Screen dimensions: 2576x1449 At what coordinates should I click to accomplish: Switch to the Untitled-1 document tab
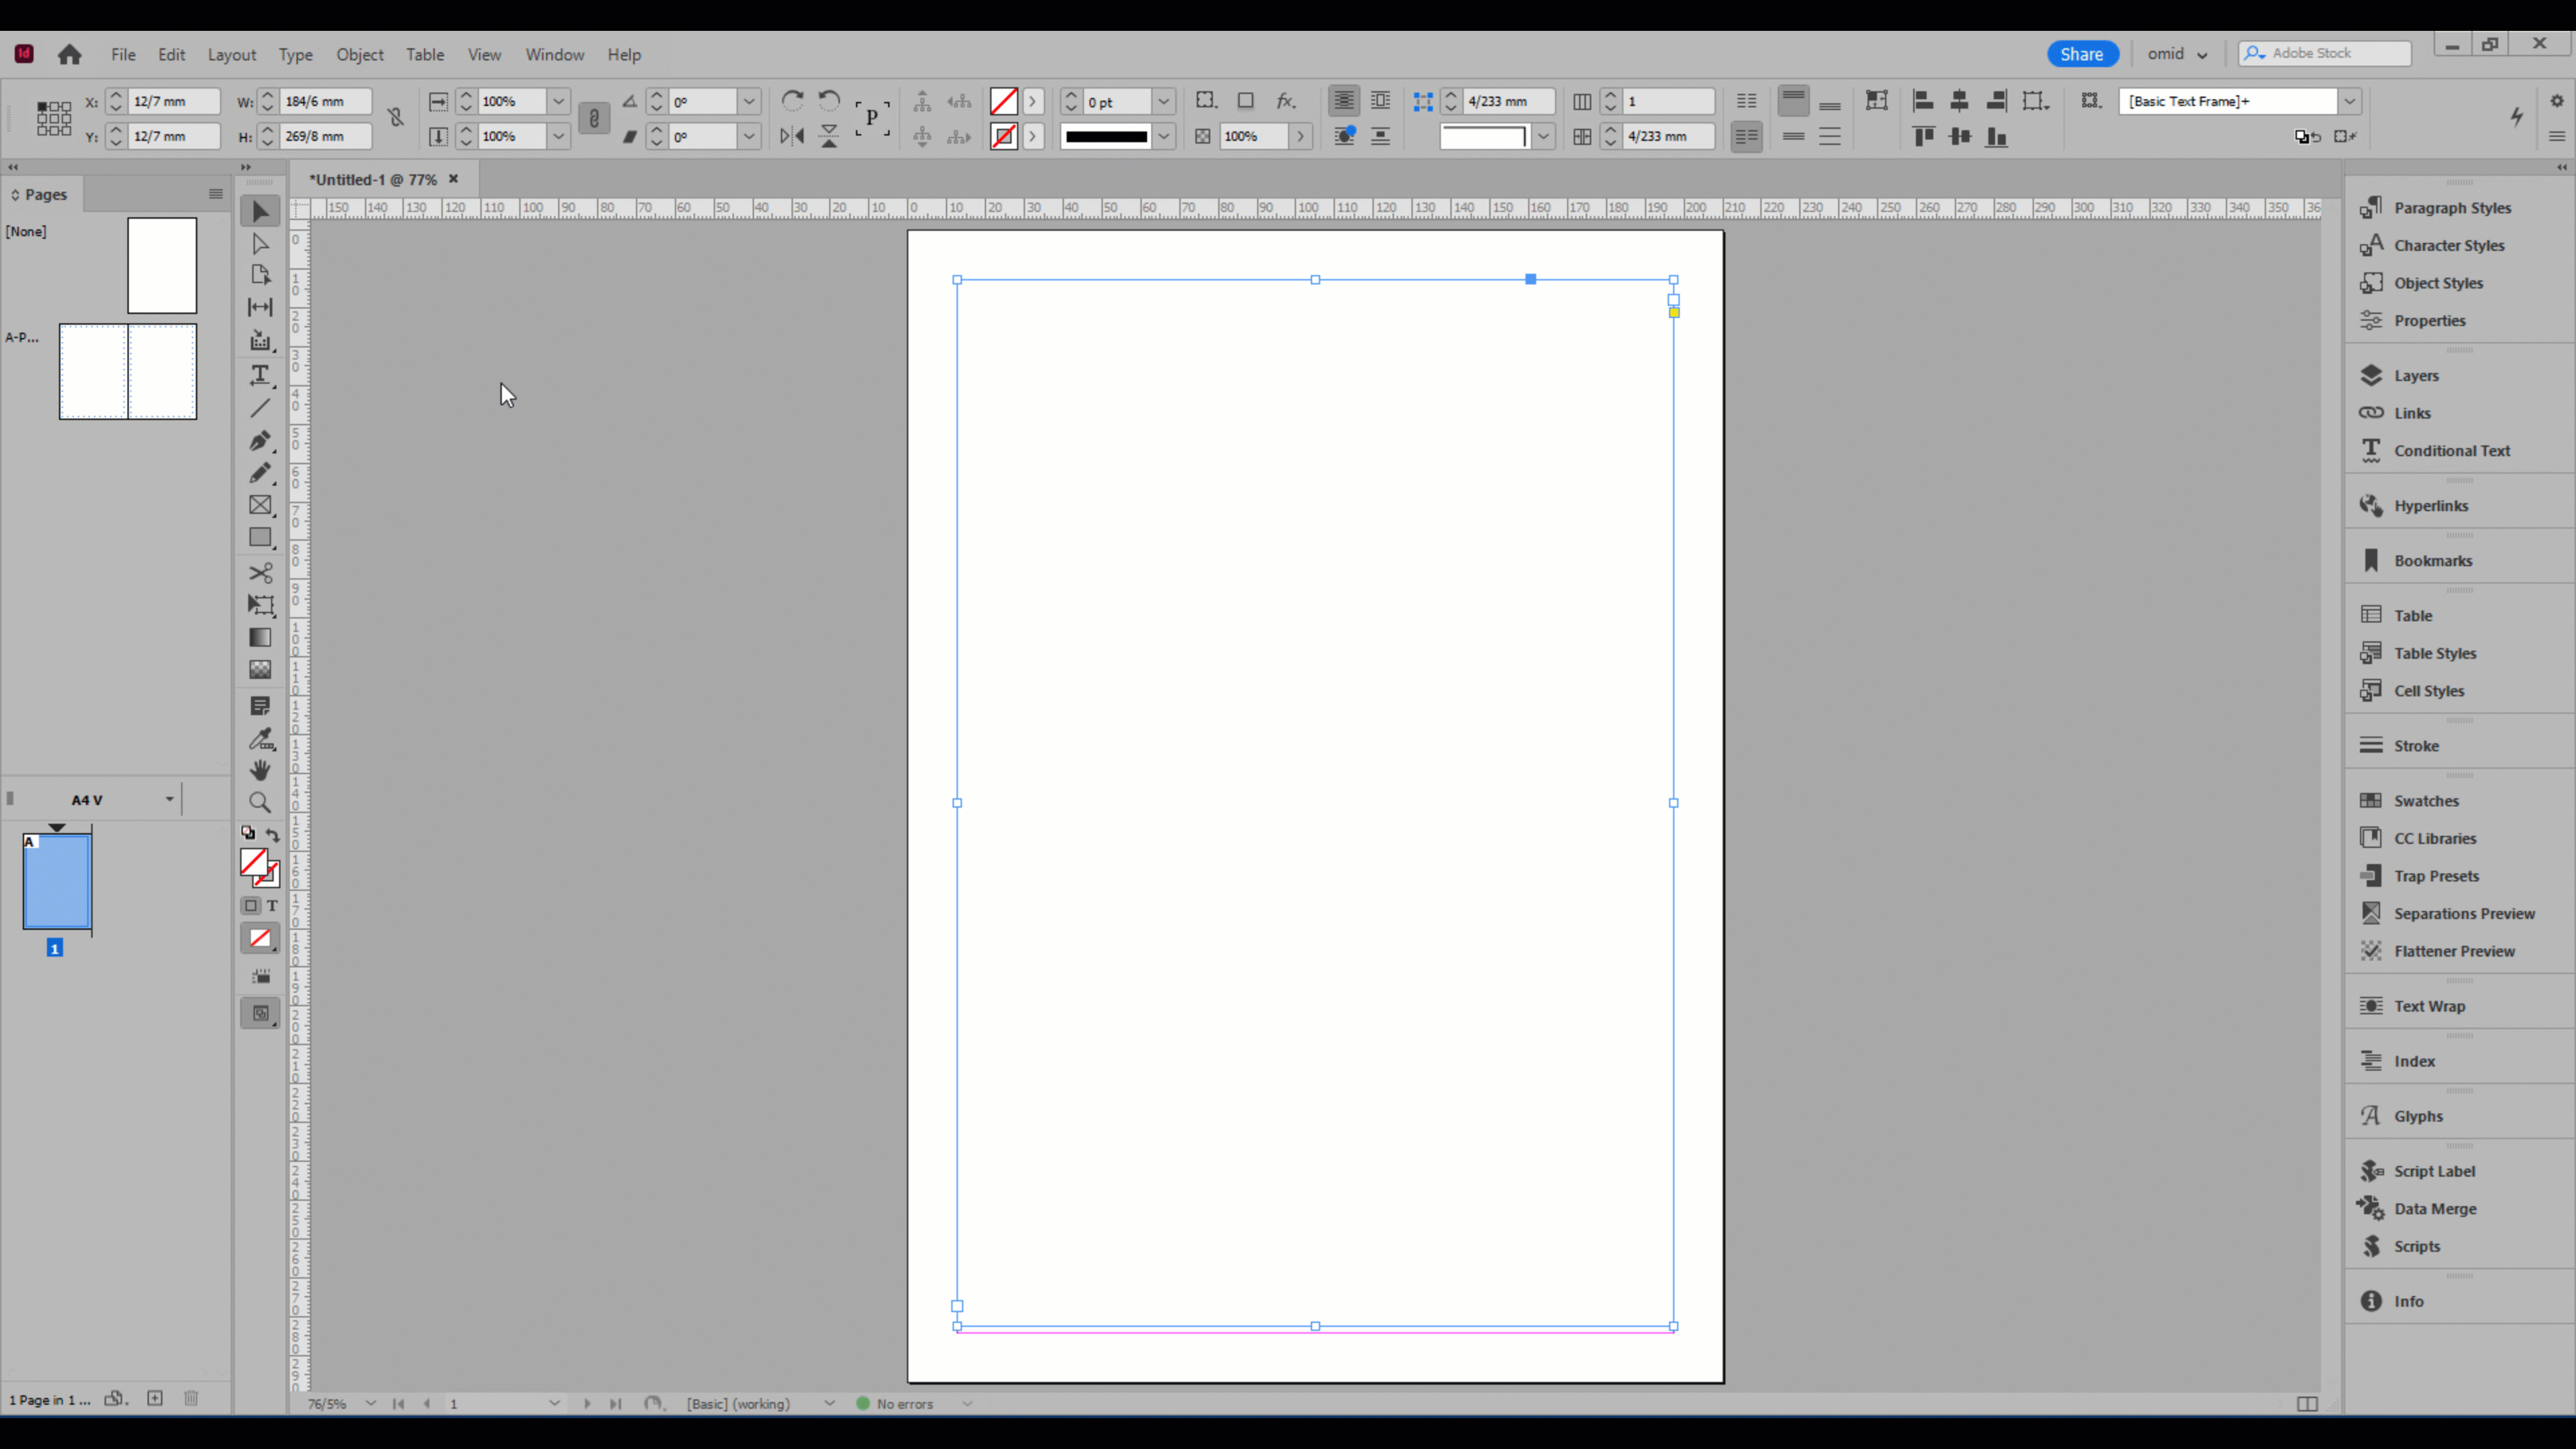[373, 180]
